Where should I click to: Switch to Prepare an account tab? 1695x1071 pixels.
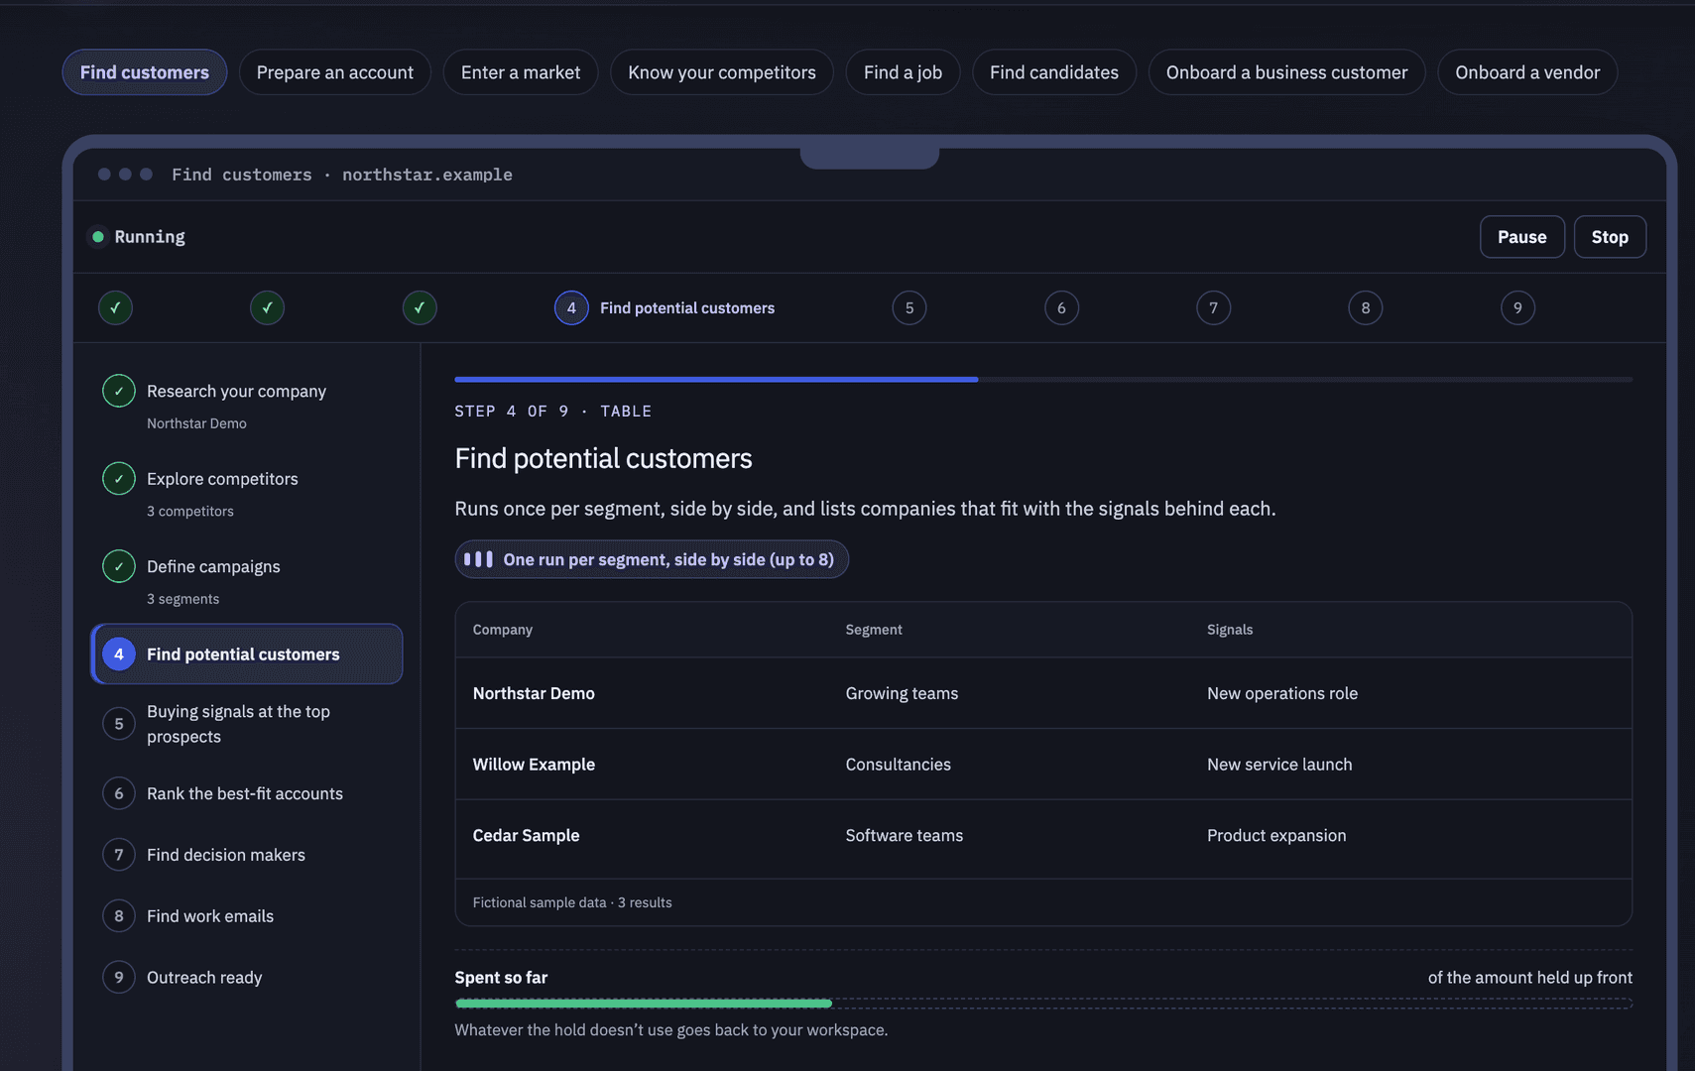point(335,72)
